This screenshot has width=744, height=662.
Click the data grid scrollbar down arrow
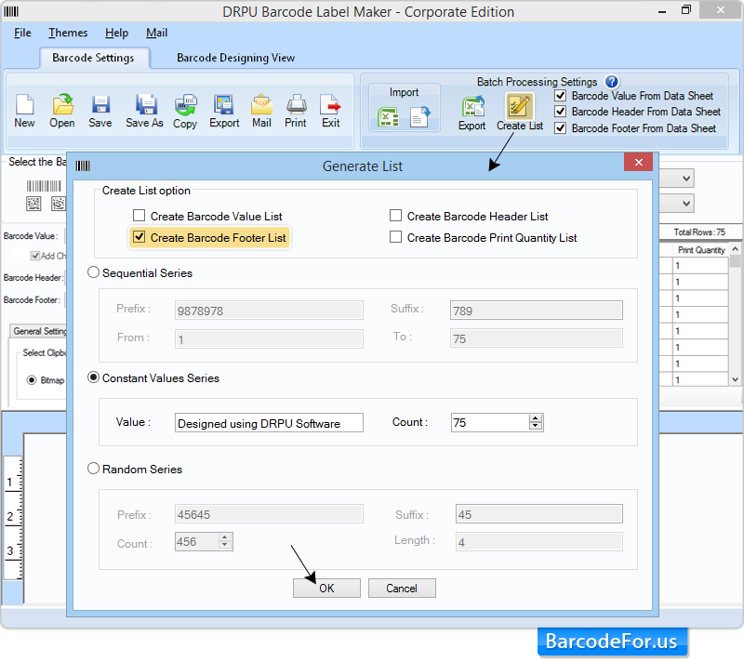click(735, 379)
